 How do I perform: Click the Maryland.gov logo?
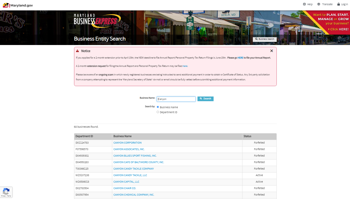pos(18,5)
